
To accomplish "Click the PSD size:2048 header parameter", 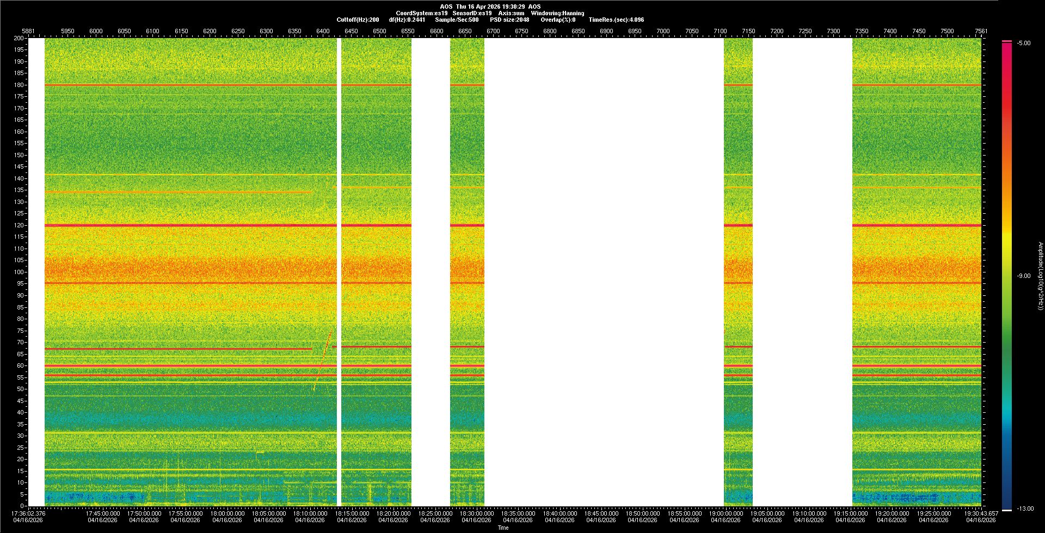I will 509,20.
